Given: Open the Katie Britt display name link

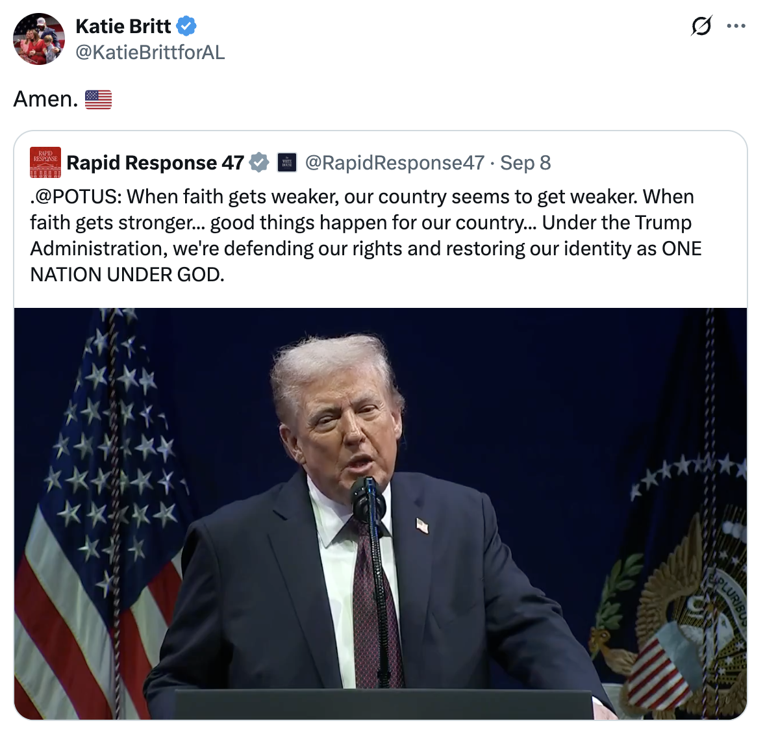Looking at the screenshot, I should (x=123, y=27).
